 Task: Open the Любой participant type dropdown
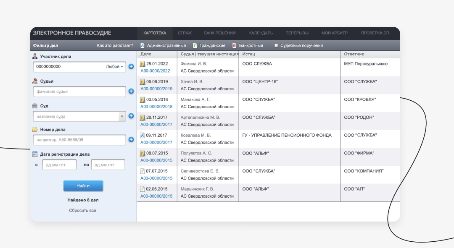click(x=115, y=67)
